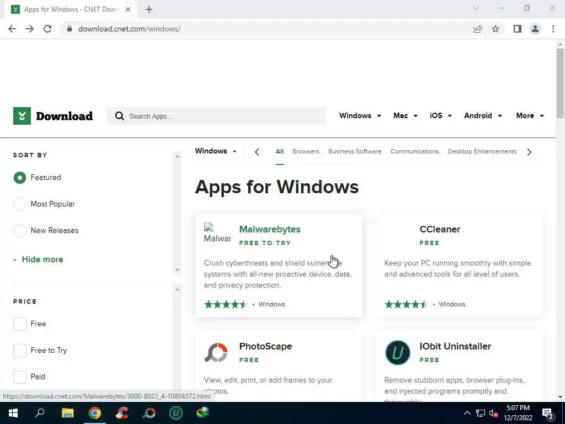The width and height of the screenshot is (565, 424).
Task: Launch CCleaner from the taskbar
Action: point(122,413)
